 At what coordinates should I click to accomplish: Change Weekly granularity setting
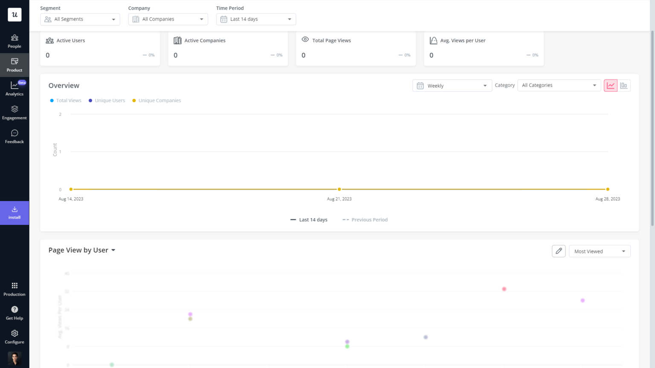[x=451, y=85]
